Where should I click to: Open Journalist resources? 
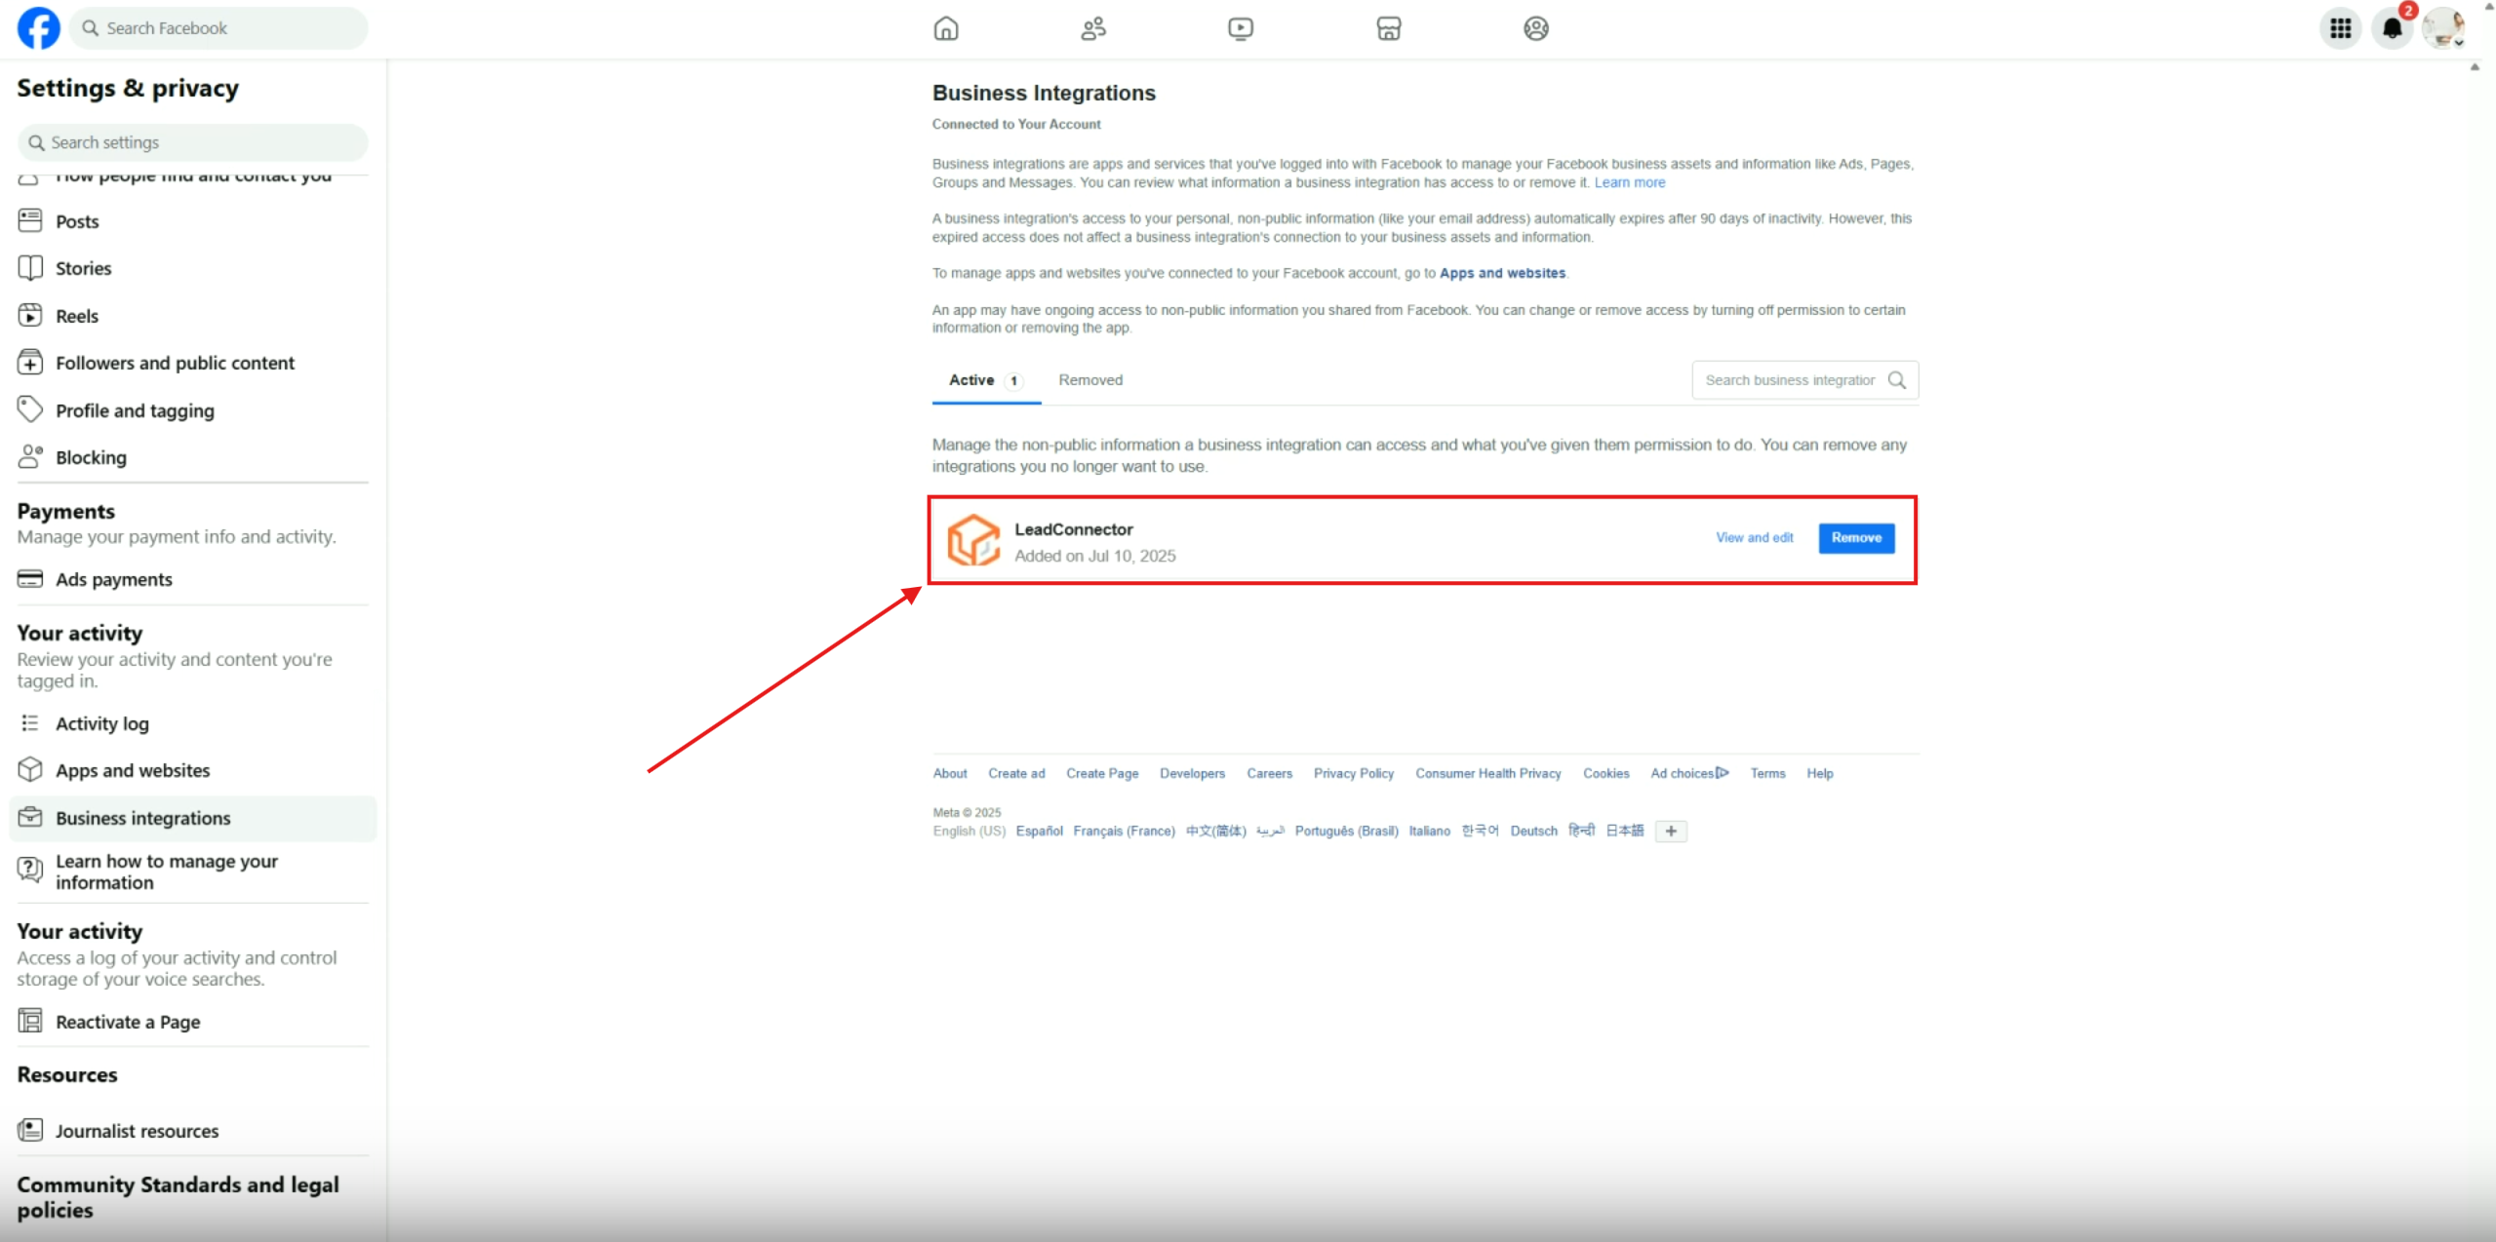[193, 1131]
